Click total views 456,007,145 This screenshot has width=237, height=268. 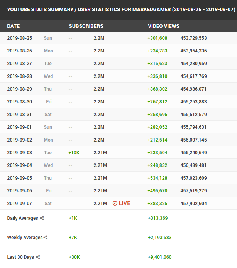pyautogui.click(x=193, y=140)
